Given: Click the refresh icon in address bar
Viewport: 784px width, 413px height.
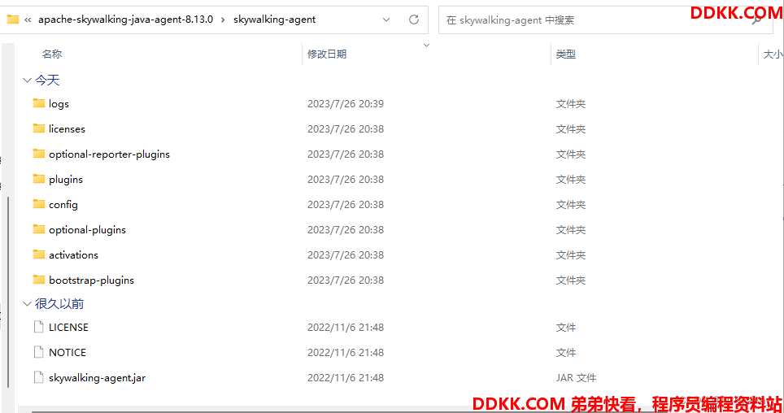Looking at the screenshot, I should (414, 20).
